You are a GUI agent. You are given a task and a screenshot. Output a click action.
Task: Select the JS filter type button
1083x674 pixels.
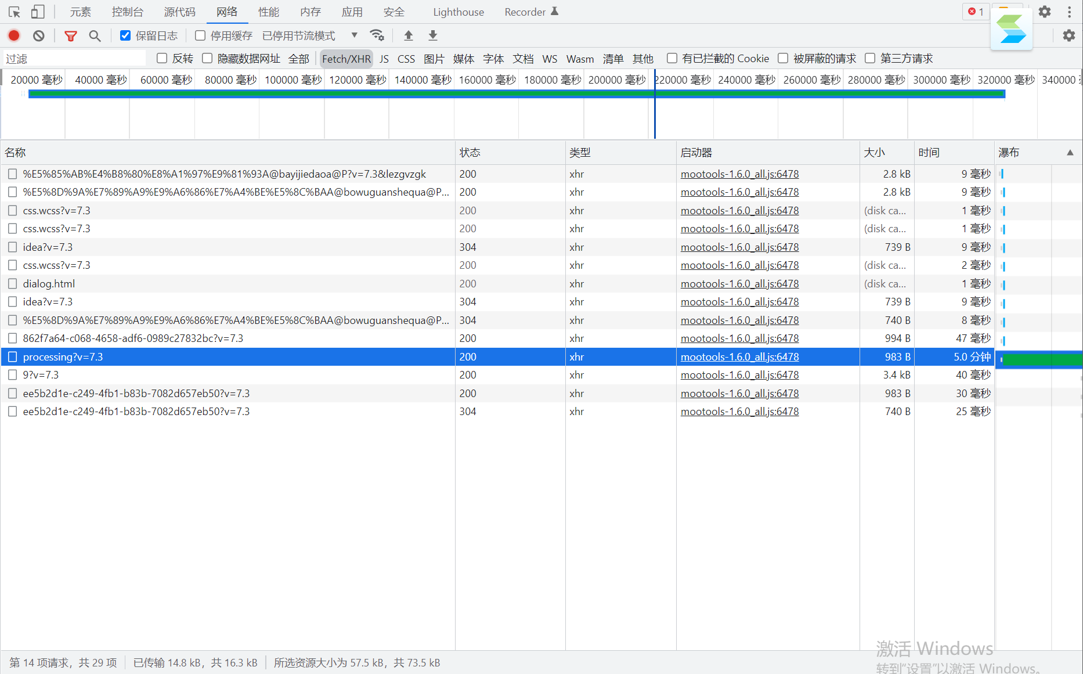click(384, 59)
